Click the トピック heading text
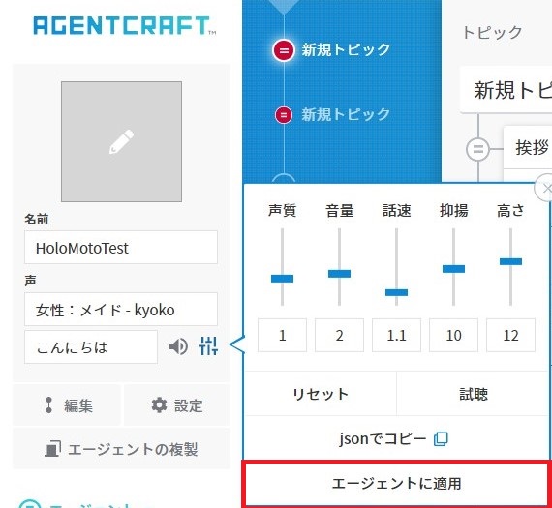Viewport: 552px width, 508px height. tap(492, 32)
